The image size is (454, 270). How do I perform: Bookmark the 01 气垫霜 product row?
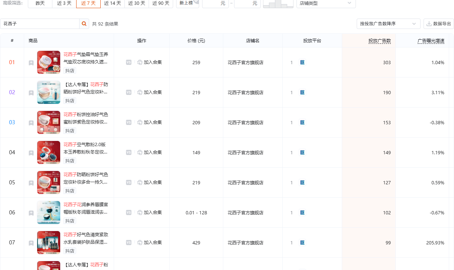coord(31,63)
